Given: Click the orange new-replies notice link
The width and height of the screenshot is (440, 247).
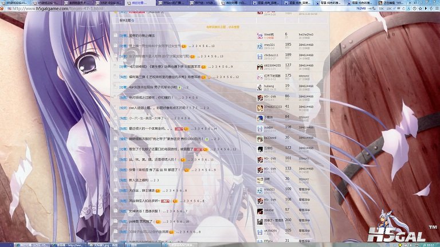Looking at the screenshot, I should click(223, 27).
